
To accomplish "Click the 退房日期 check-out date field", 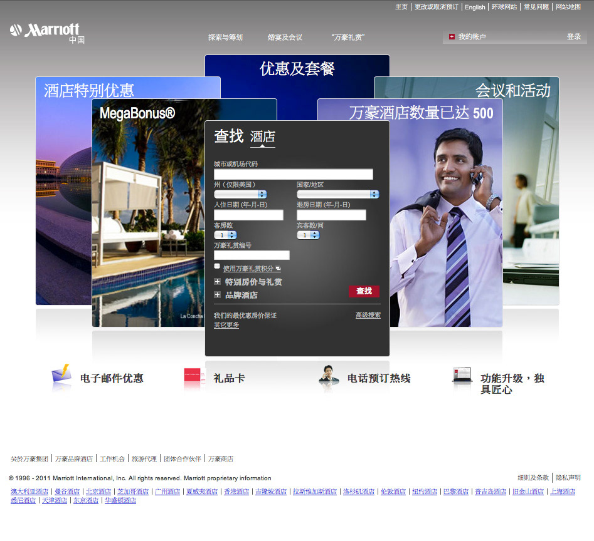I will (331, 215).
